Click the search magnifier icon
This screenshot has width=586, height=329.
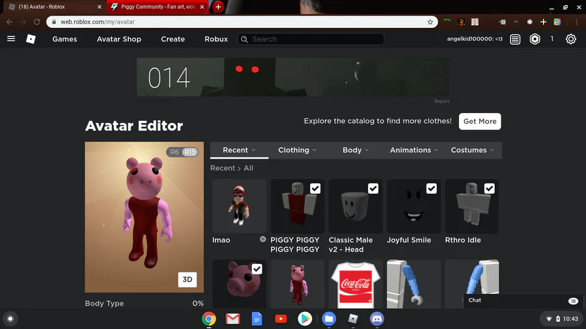(244, 39)
